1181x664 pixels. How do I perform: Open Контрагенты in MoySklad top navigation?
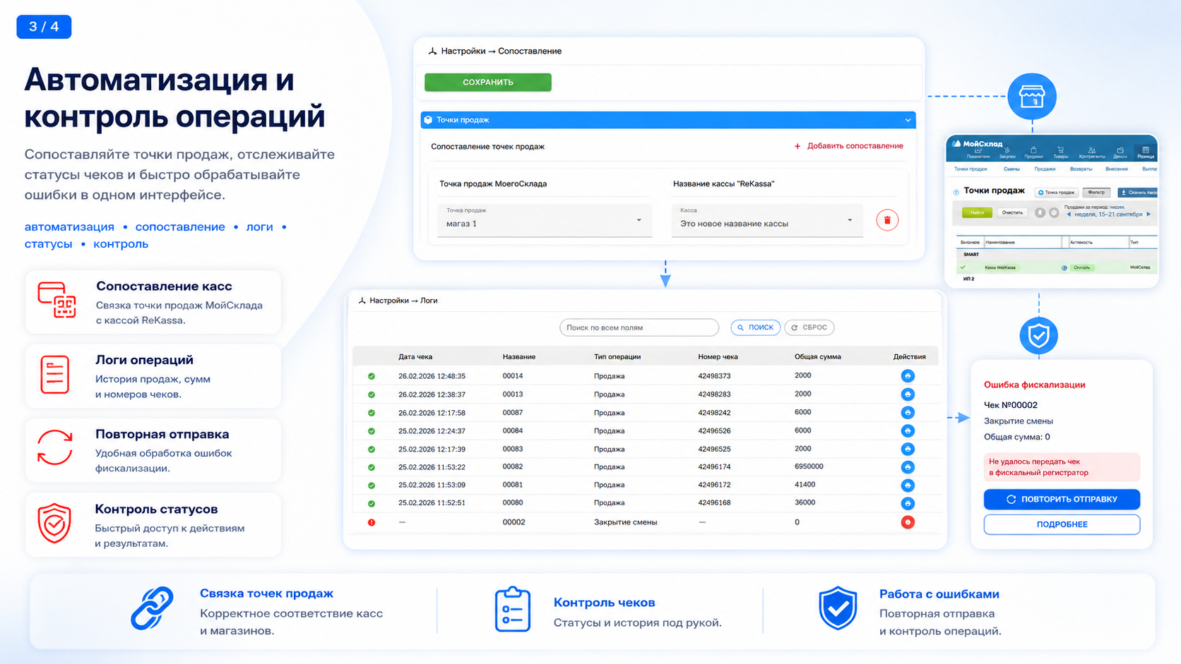point(1092,153)
